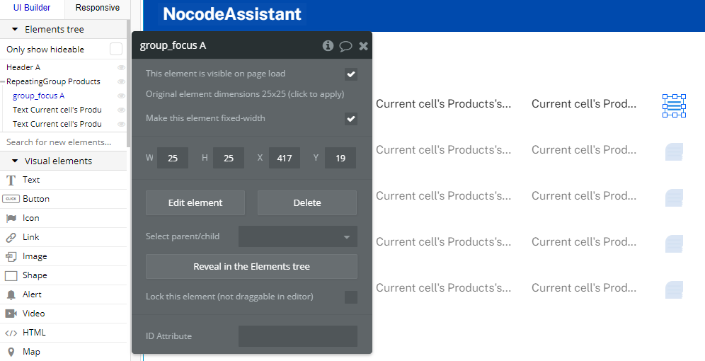
Task: Choose the Video element icon
Action: [11, 314]
